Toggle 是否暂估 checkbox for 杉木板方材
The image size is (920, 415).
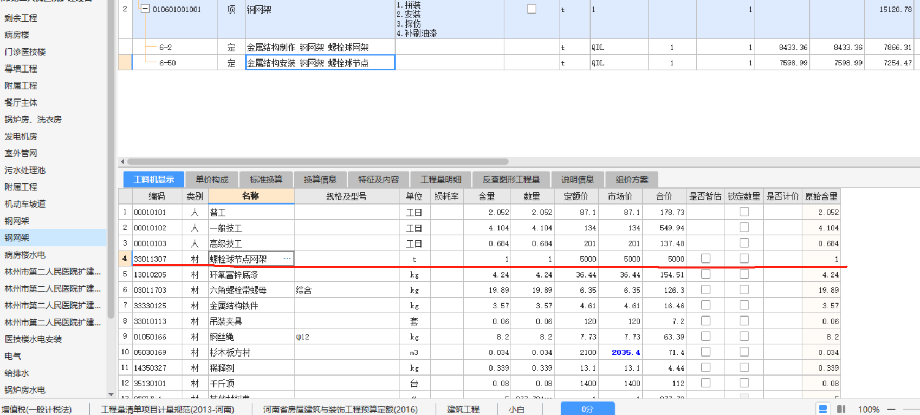coord(705,352)
